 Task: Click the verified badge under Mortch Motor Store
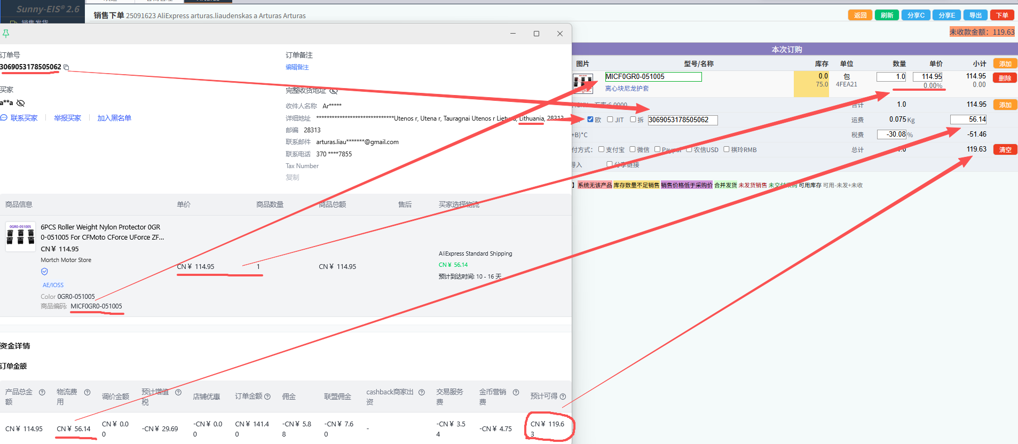(44, 272)
